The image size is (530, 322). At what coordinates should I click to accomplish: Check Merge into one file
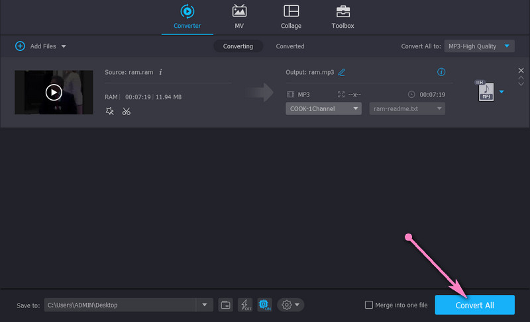coord(369,305)
